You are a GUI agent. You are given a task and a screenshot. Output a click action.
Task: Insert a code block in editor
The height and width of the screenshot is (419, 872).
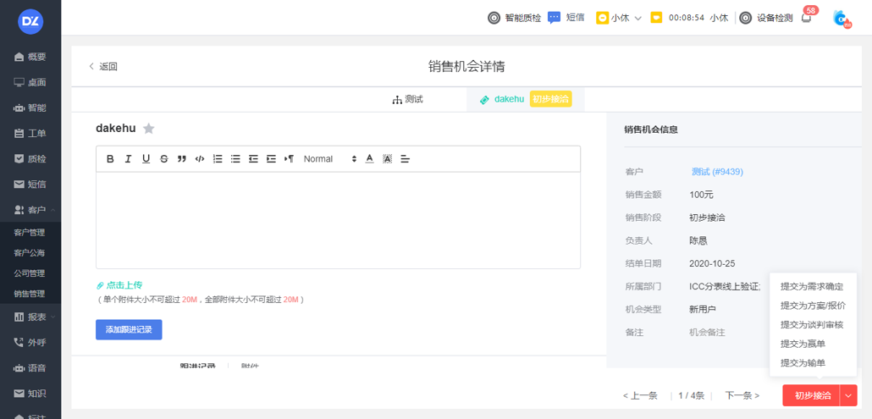200,159
